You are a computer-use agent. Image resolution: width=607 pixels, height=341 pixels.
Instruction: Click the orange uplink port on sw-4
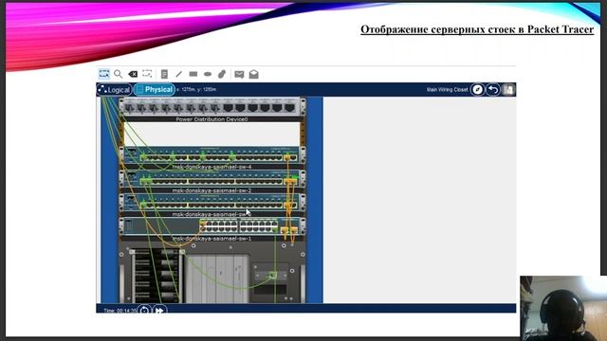click(287, 157)
